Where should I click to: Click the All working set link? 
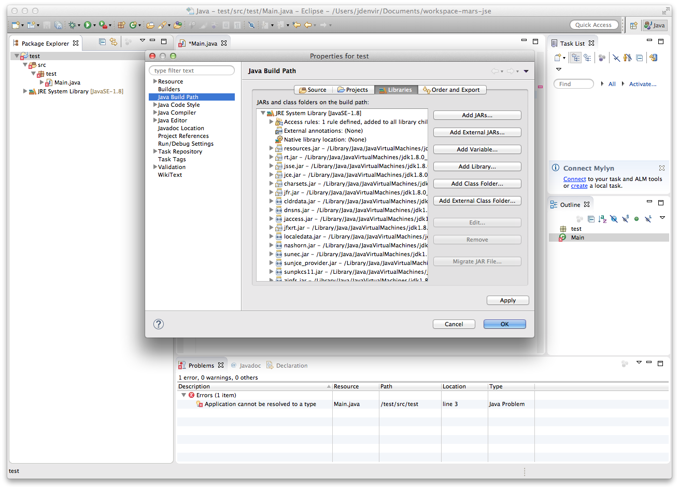612,84
